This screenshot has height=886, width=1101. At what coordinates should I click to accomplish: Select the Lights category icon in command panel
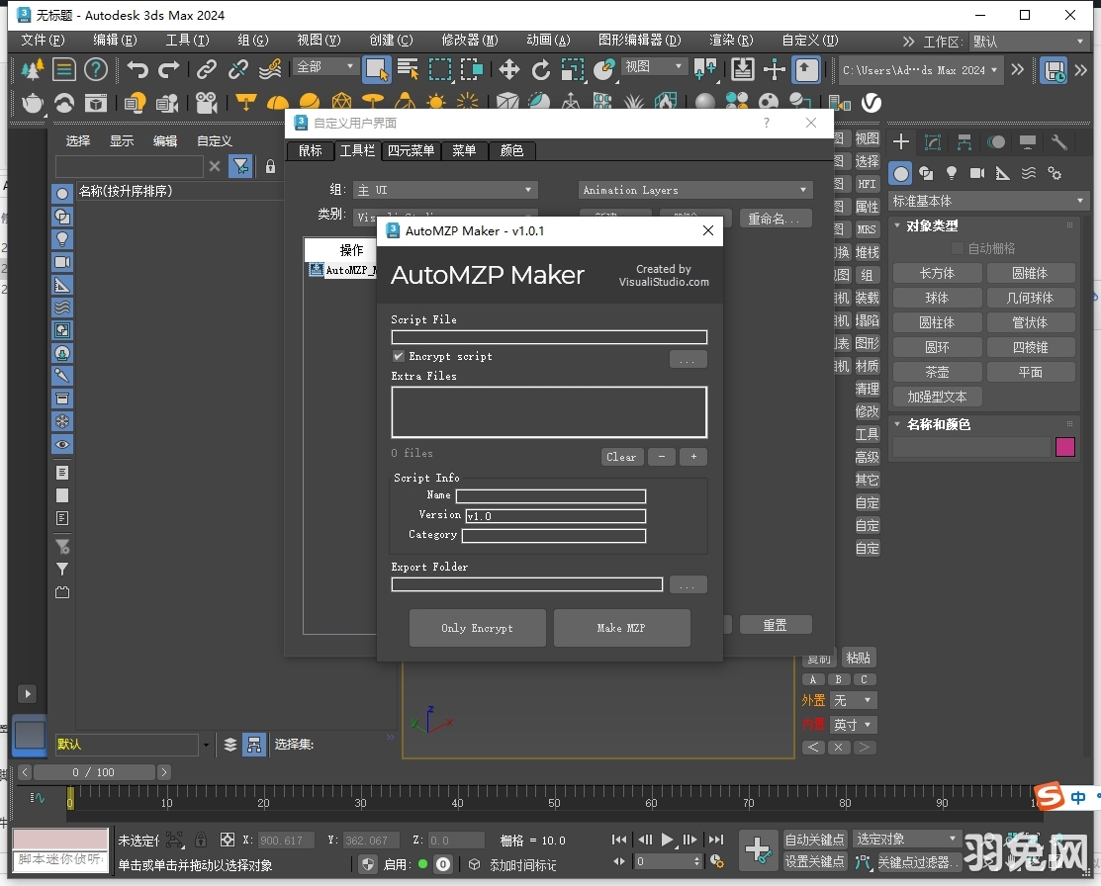pyautogui.click(x=952, y=173)
